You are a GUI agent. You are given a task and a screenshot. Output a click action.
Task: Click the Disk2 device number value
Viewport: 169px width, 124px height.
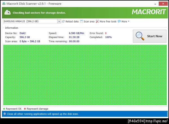[23, 33]
